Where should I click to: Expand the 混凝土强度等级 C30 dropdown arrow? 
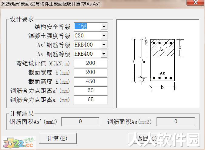[x=104, y=36]
